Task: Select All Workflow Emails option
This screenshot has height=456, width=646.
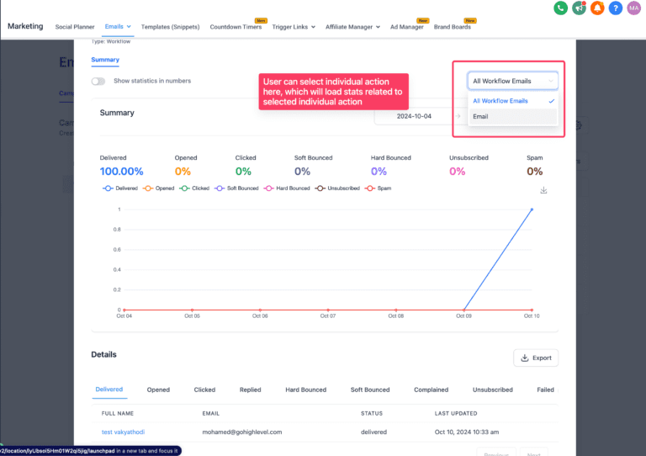Action: (512, 101)
